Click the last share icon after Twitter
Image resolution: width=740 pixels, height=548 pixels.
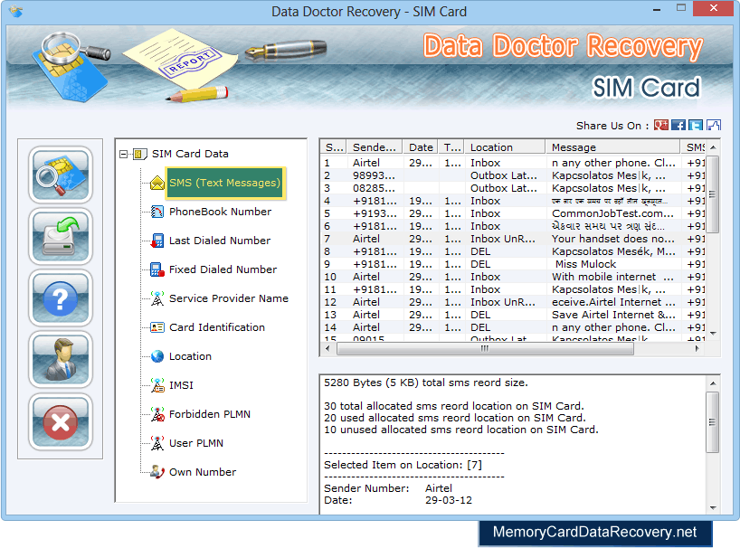tap(713, 125)
